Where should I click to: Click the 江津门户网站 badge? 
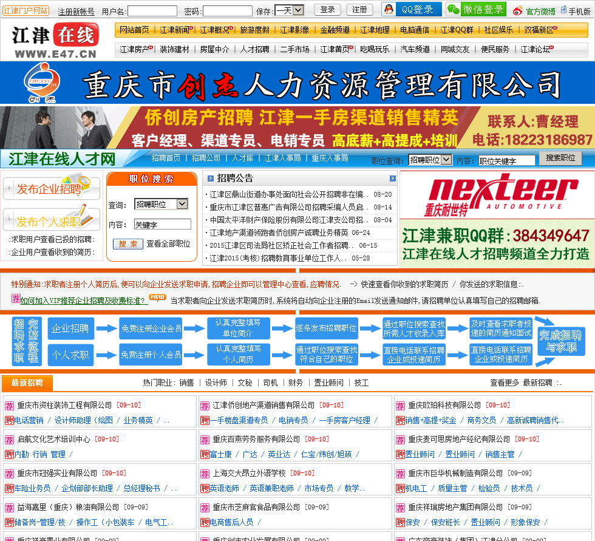tap(25, 10)
